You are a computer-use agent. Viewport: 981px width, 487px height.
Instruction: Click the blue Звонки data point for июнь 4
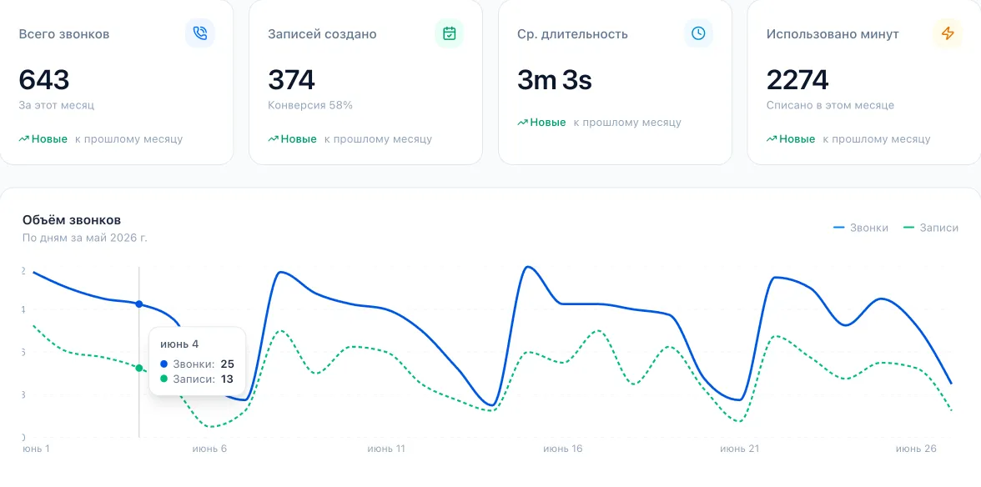[138, 304]
